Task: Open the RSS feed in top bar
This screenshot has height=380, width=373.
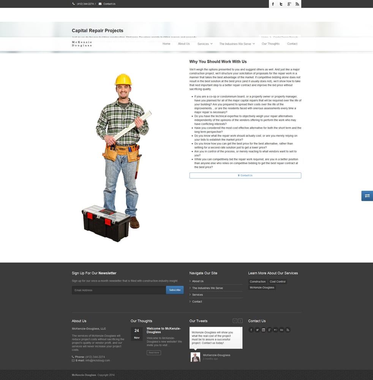Action: point(297,4)
